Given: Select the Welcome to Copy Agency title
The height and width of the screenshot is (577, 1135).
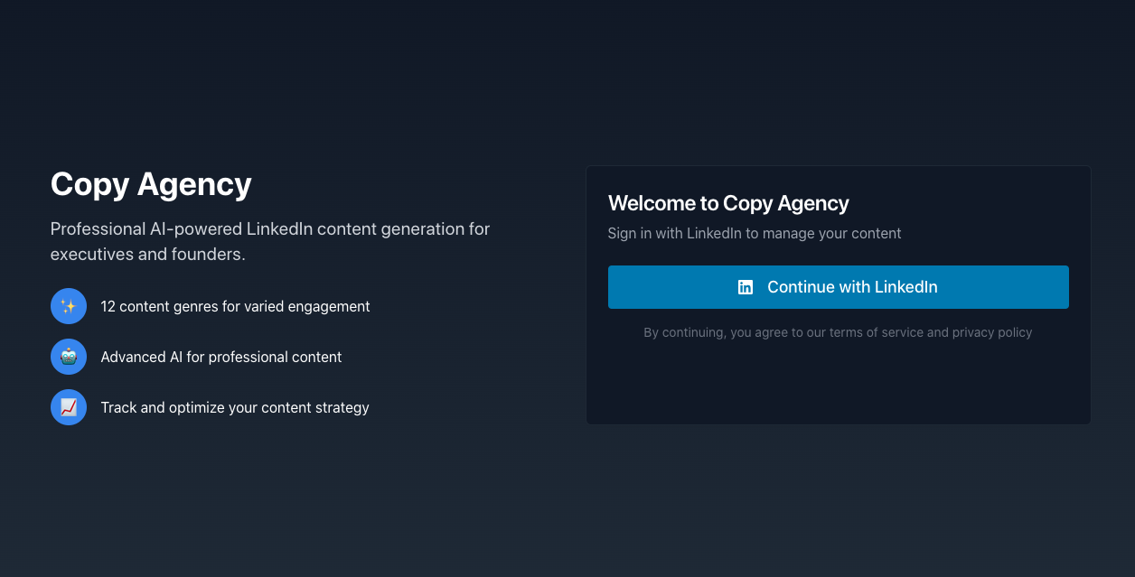Looking at the screenshot, I should pyautogui.click(x=728, y=203).
